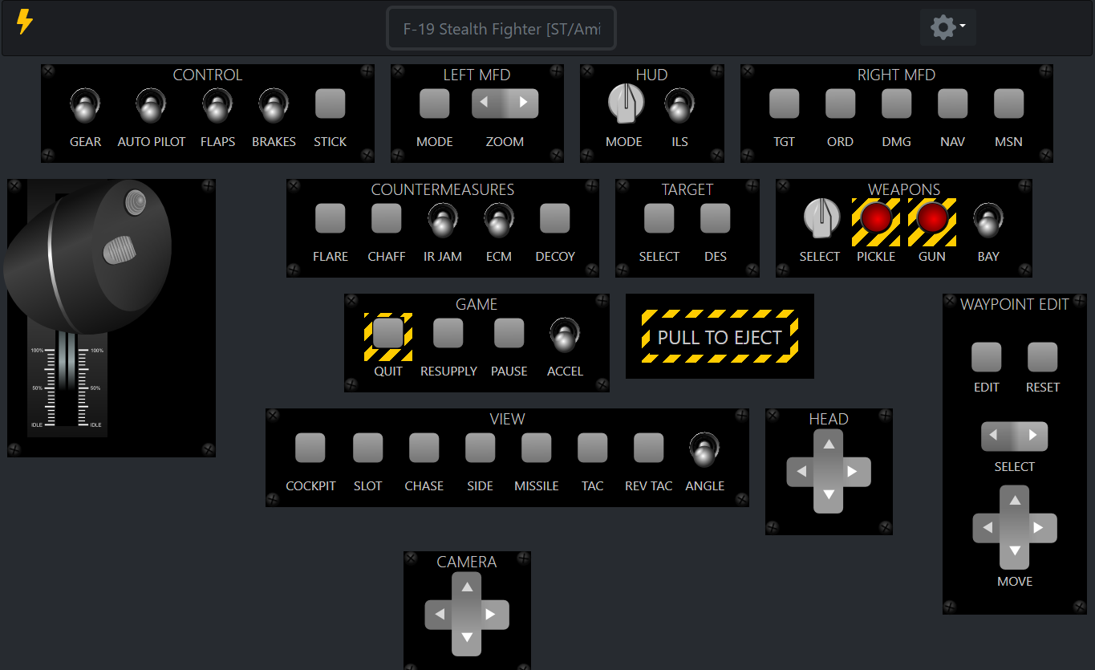Click the Left MFD ZOOM right arrow

(x=524, y=103)
